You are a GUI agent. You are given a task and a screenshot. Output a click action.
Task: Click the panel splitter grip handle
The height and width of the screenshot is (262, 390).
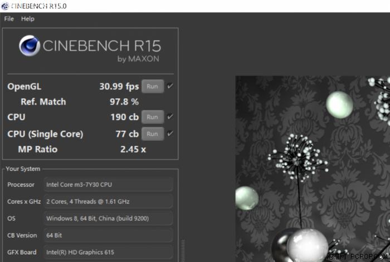click(183, 250)
